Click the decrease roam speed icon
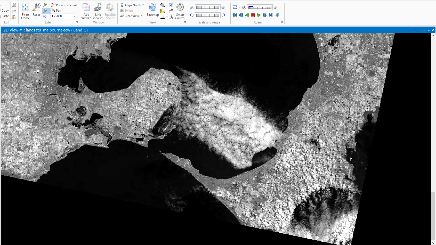The width and height of the screenshot is (436, 245). [244, 7]
